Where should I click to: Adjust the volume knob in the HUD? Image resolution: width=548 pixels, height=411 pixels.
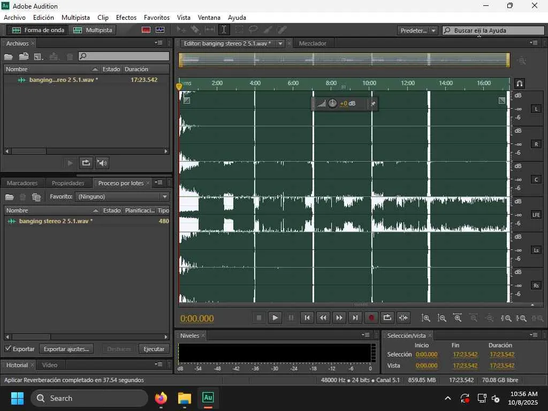pyautogui.click(x=332, y=103)
